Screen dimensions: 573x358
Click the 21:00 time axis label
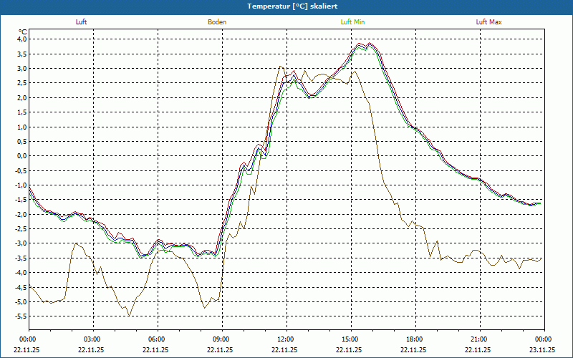(479, 339)
